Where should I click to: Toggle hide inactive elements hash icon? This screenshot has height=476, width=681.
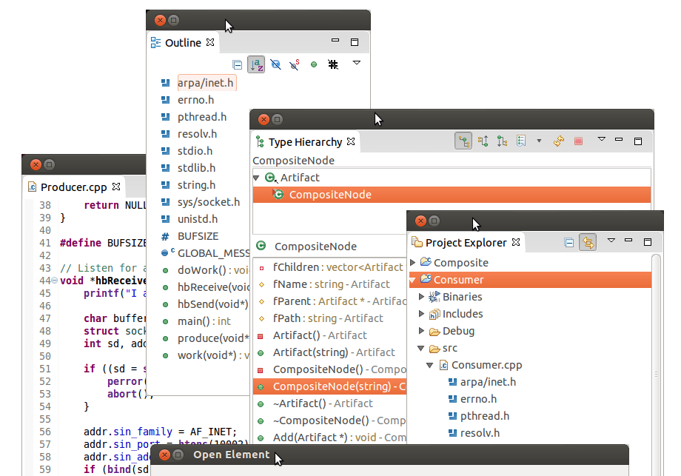pyautogui.click(x=332, y=64)
